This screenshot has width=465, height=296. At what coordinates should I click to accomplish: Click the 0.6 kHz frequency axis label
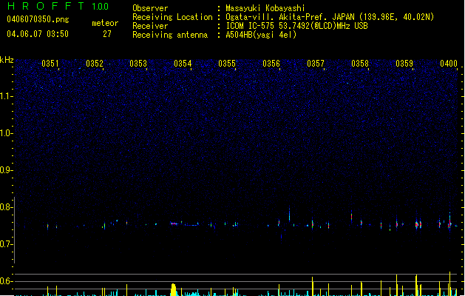(x=6, y=281)
